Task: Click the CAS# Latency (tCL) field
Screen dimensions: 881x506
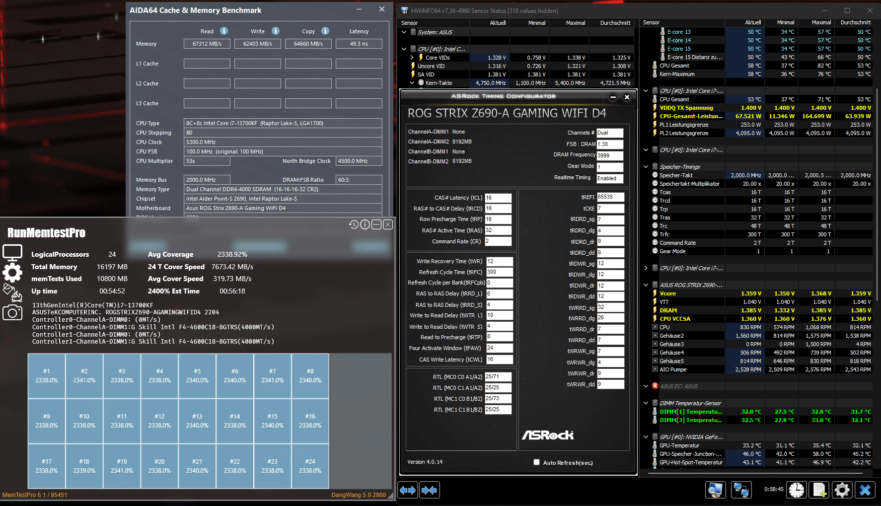Action: pyautogui.click(x=498, y=198)
